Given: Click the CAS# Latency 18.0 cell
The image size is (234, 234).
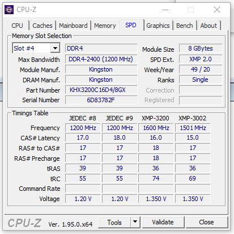Looking at the screenshot, I should point(120,137).
